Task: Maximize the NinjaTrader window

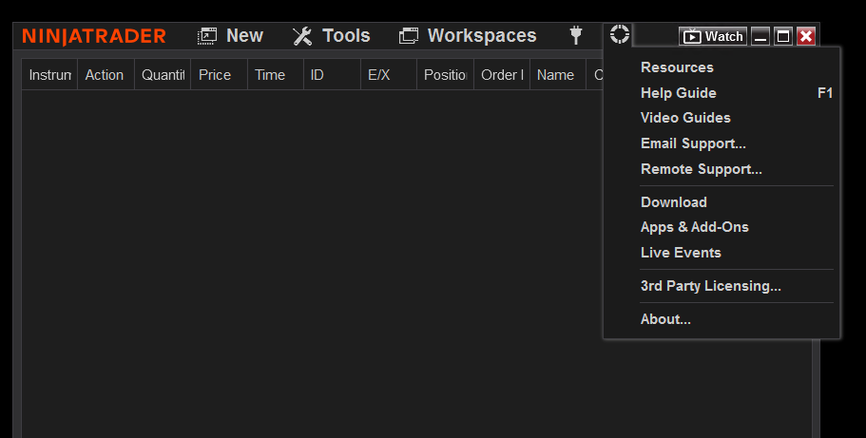Action: point(783,37)
